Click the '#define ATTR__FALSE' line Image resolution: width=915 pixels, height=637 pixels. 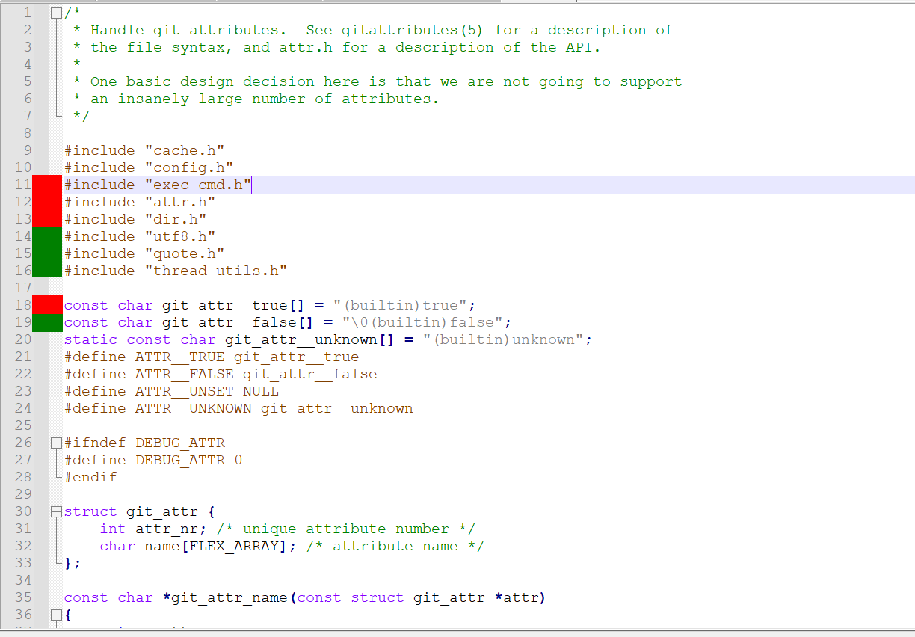coord(221,374)
